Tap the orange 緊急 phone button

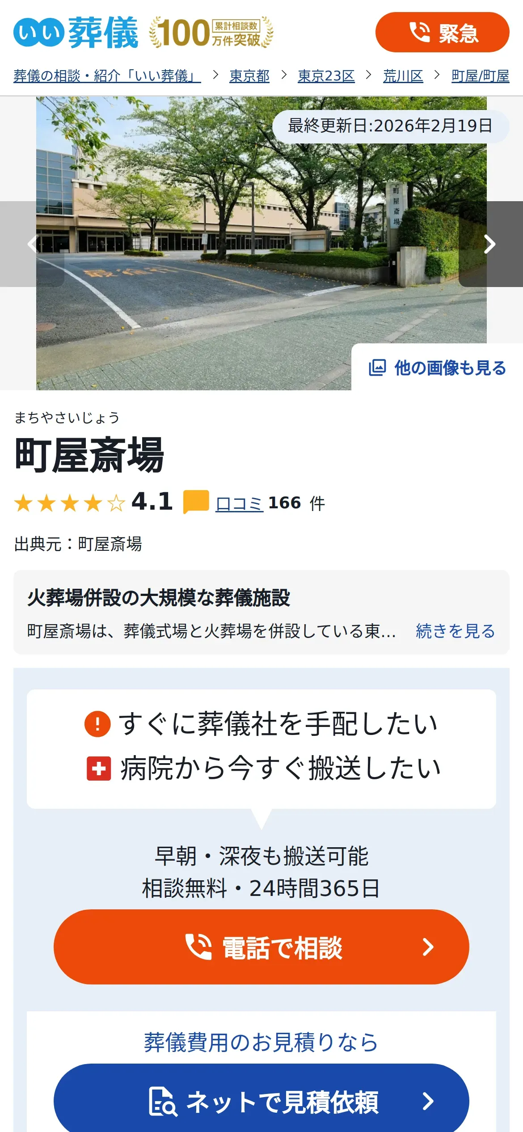point(442,32)
